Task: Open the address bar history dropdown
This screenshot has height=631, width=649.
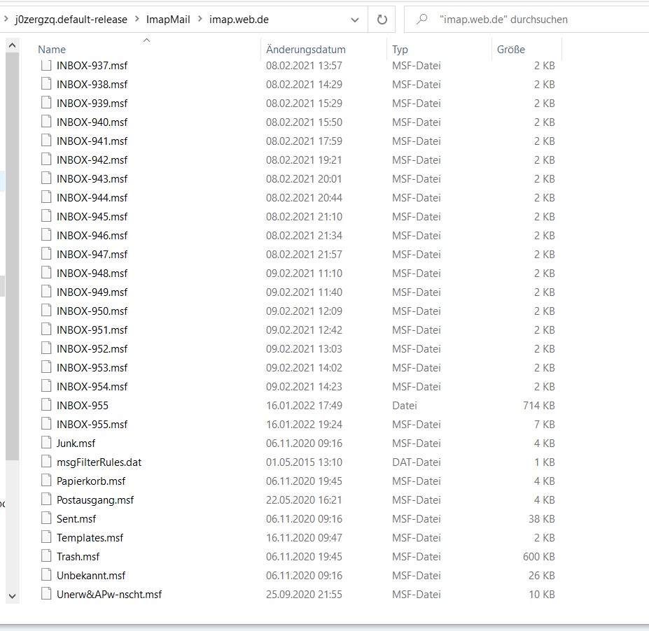Action: coord(356,20)
